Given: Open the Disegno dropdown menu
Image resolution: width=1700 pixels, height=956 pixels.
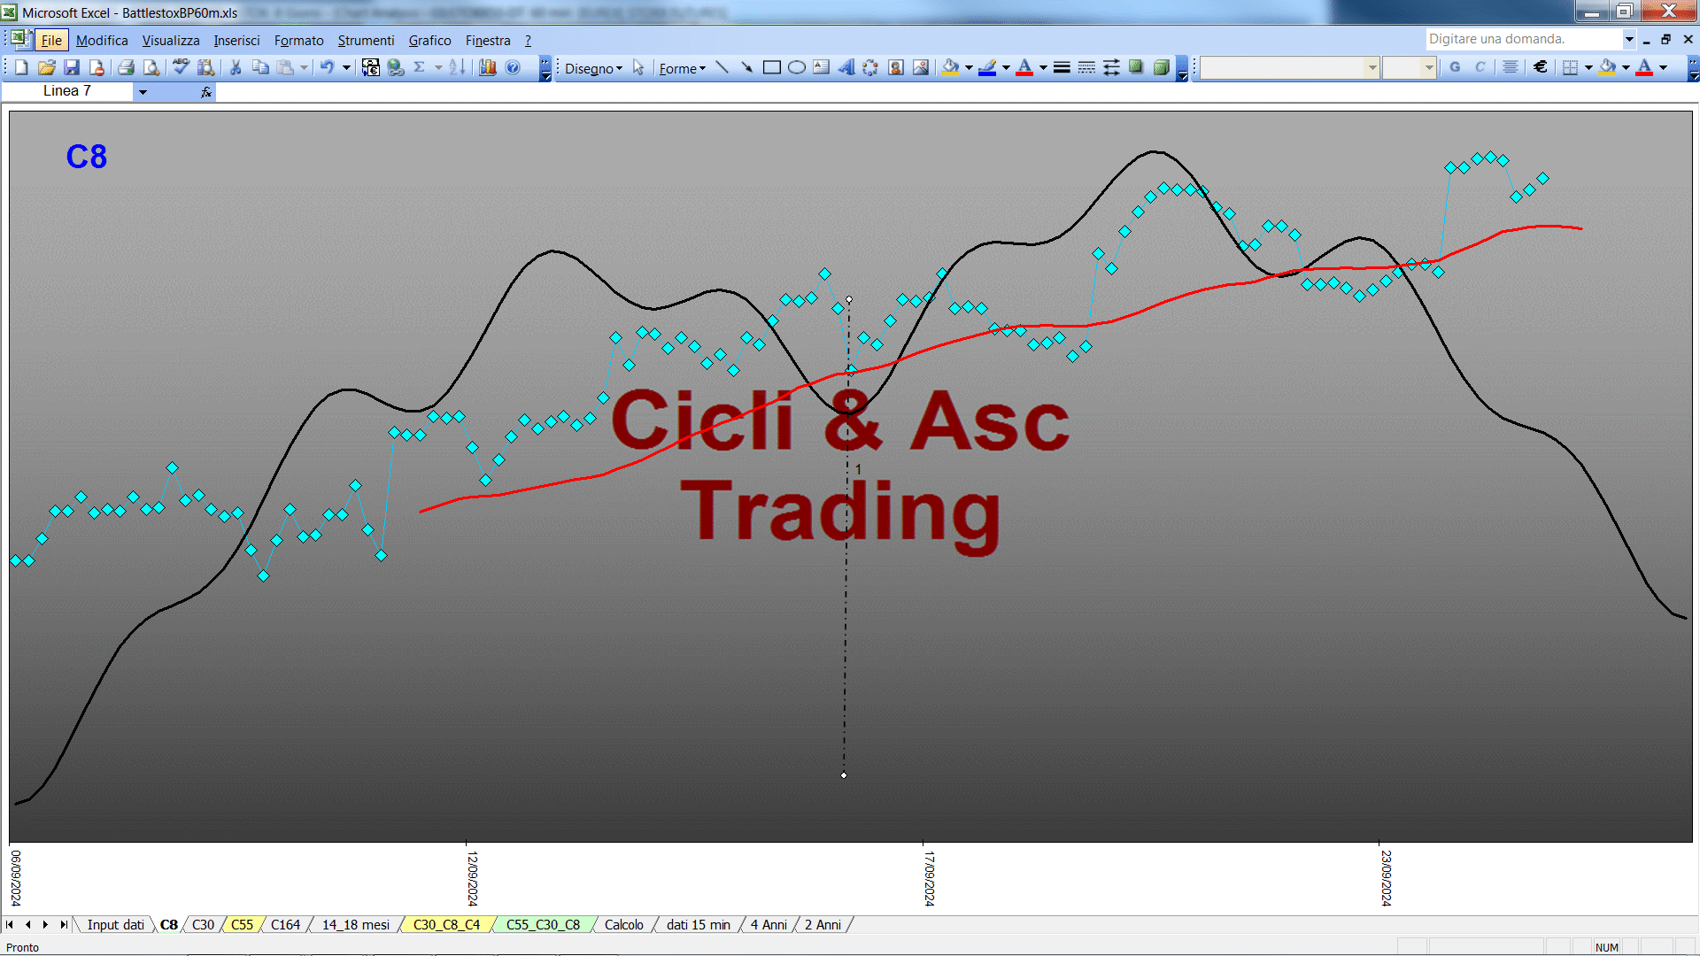Looking at the screenshot, I should click(x=594, y=68).
